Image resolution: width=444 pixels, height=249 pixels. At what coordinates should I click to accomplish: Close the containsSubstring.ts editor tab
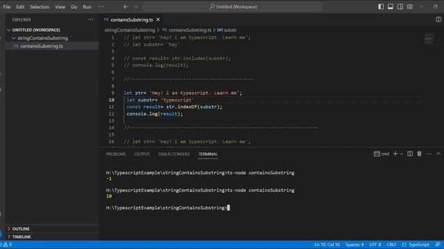(x=158, y=19)
